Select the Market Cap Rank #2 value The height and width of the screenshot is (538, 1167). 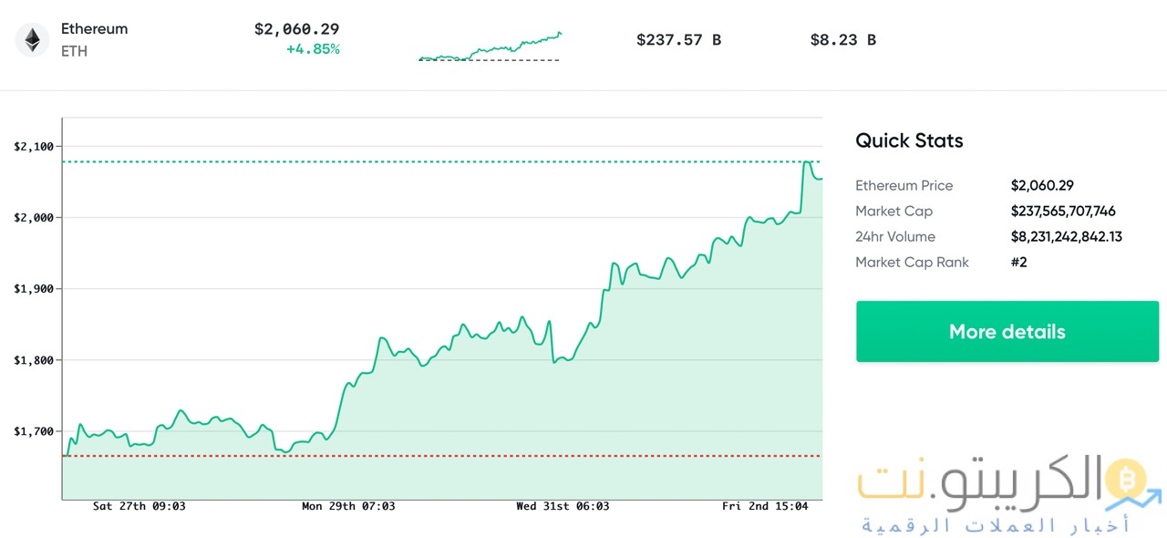pyautogui.click(x=1018, y=262)
